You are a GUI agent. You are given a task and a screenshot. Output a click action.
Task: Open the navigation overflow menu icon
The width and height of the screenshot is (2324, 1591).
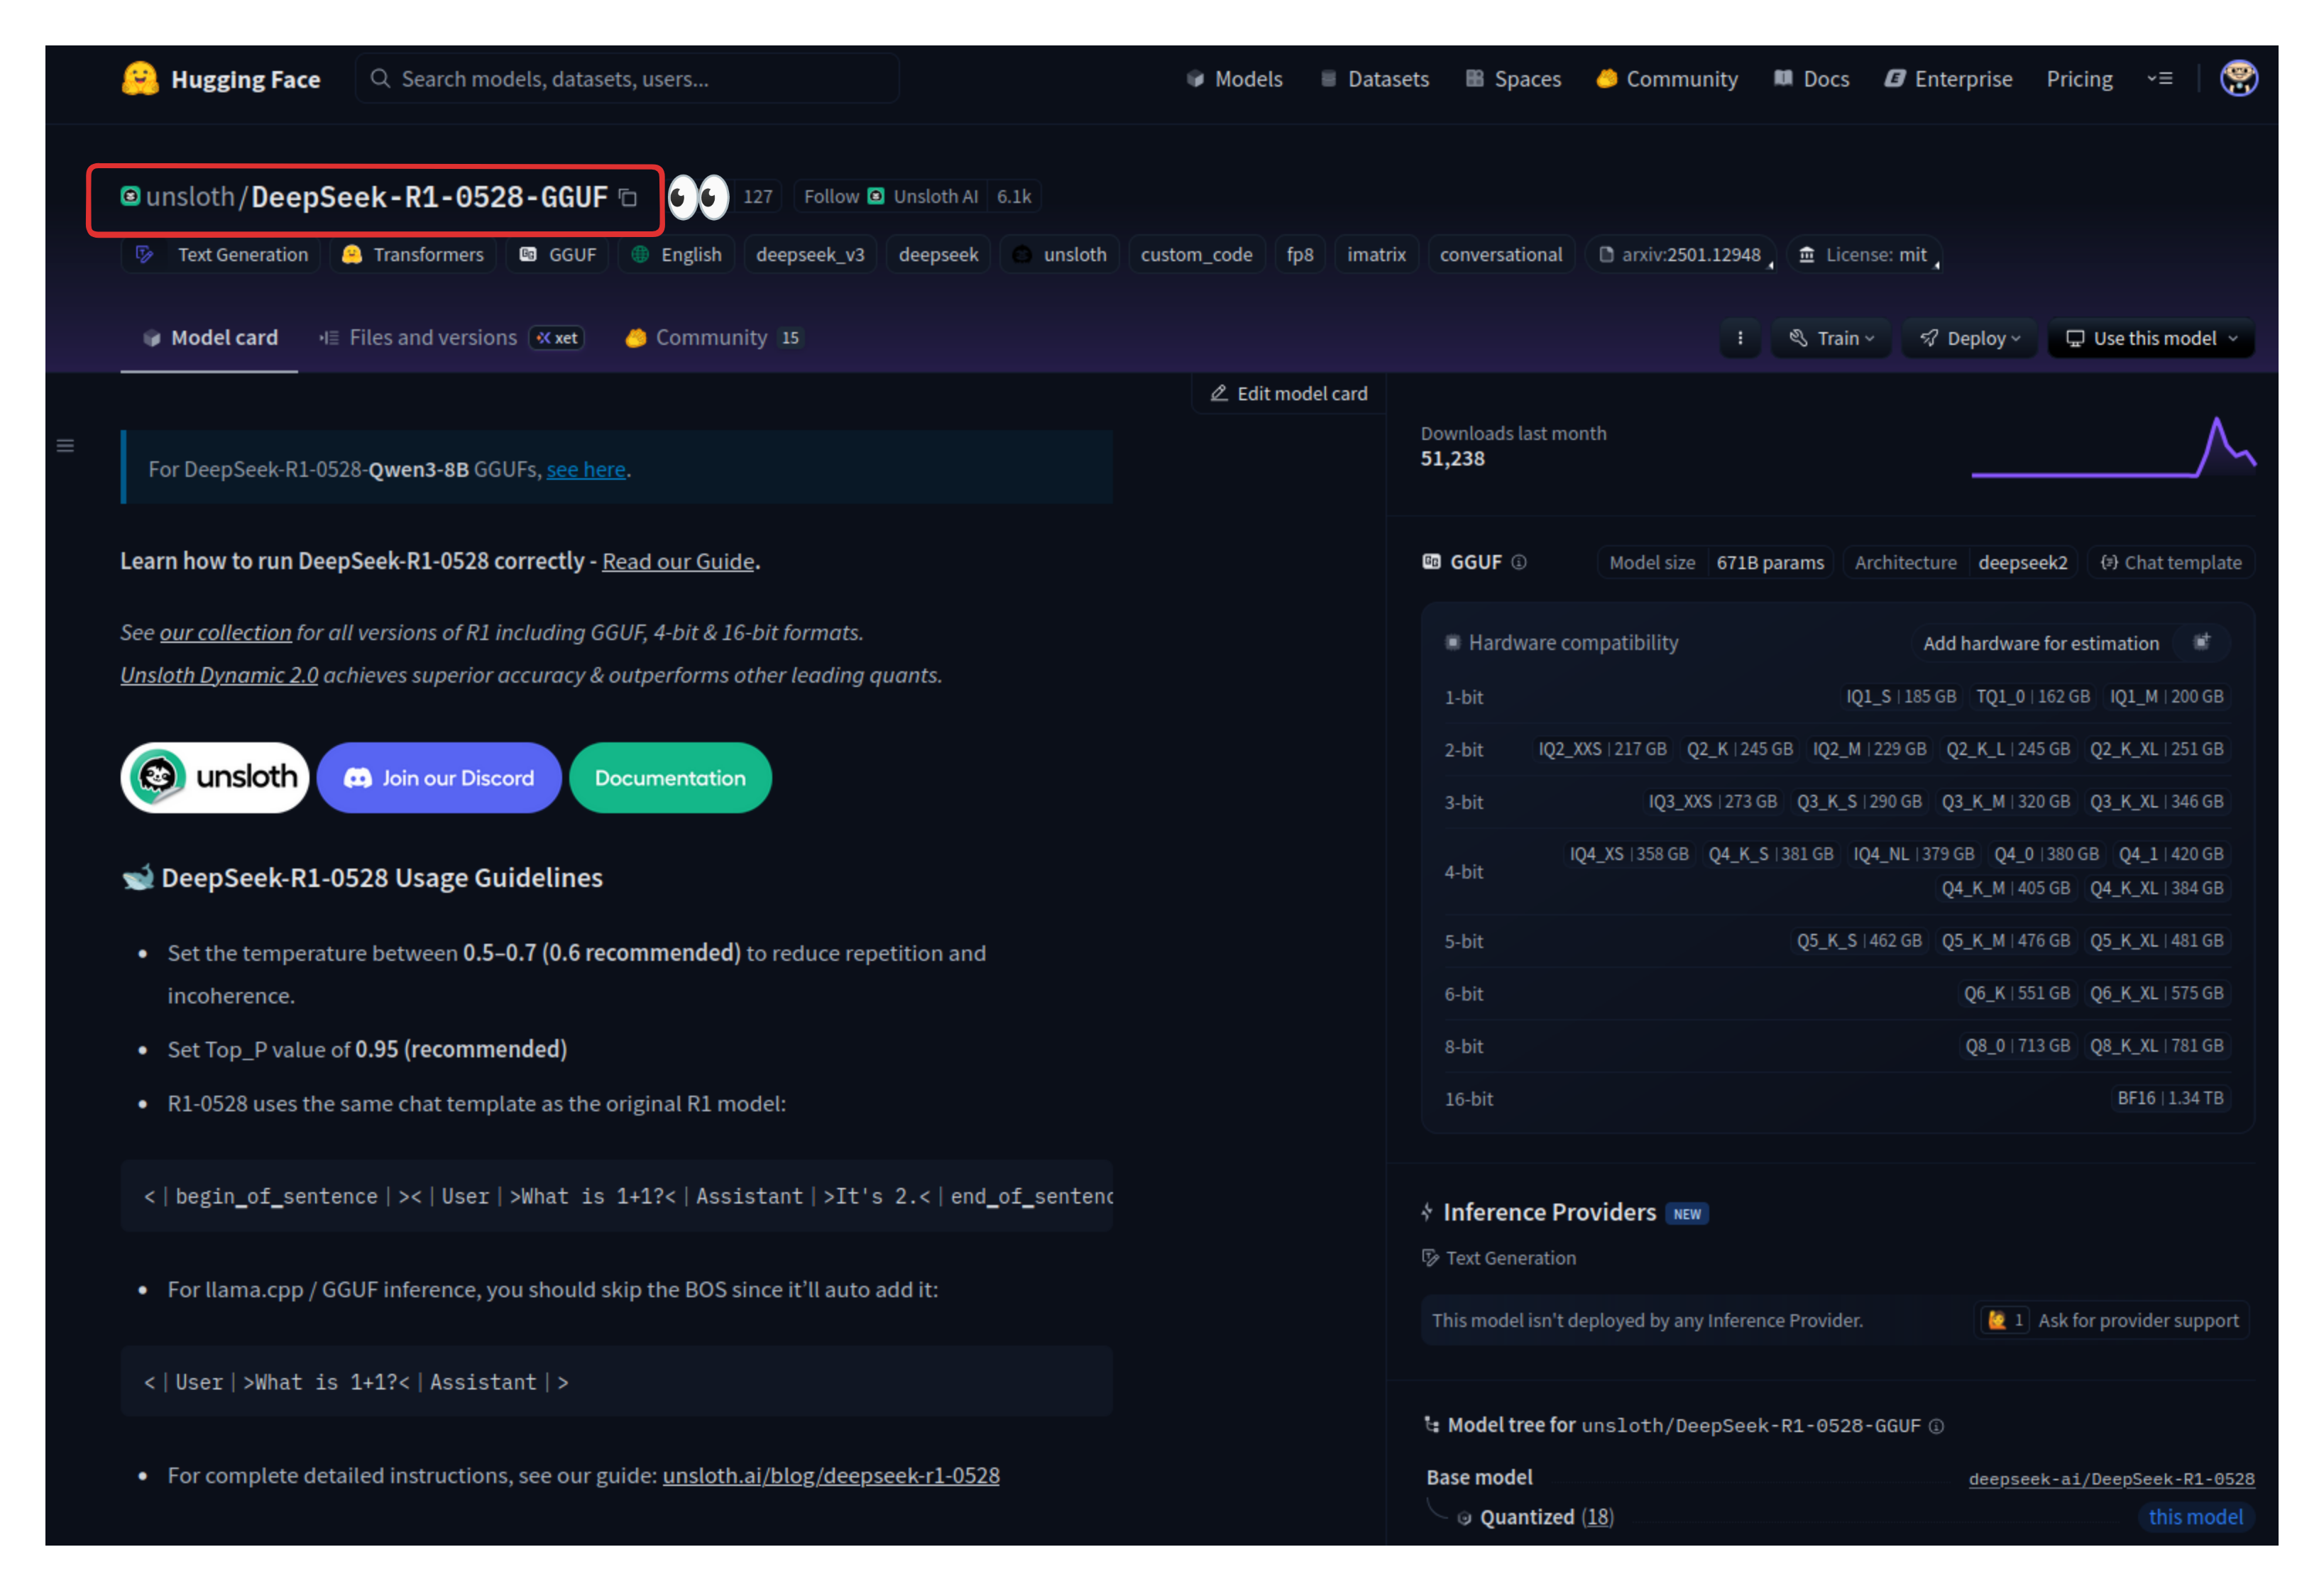pos(2160,79)
